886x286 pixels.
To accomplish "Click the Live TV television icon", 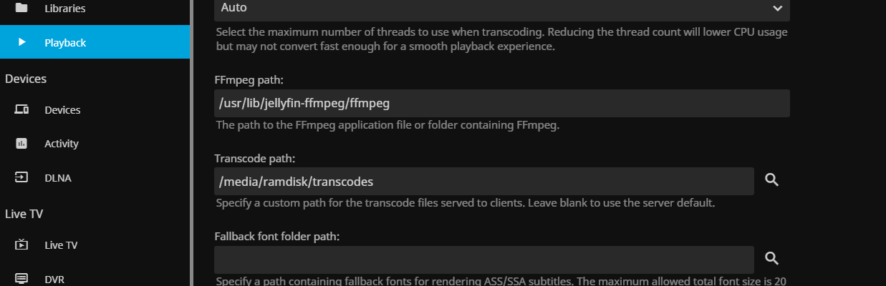I will tap(21, 245).
